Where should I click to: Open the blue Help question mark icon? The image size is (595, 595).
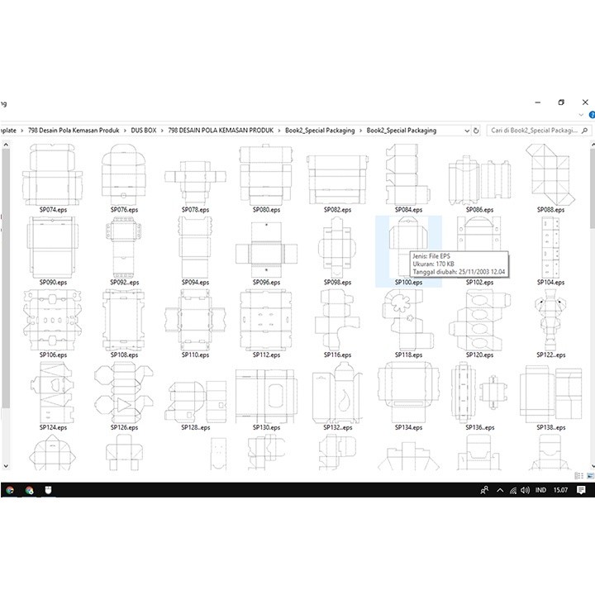[592, 115]
